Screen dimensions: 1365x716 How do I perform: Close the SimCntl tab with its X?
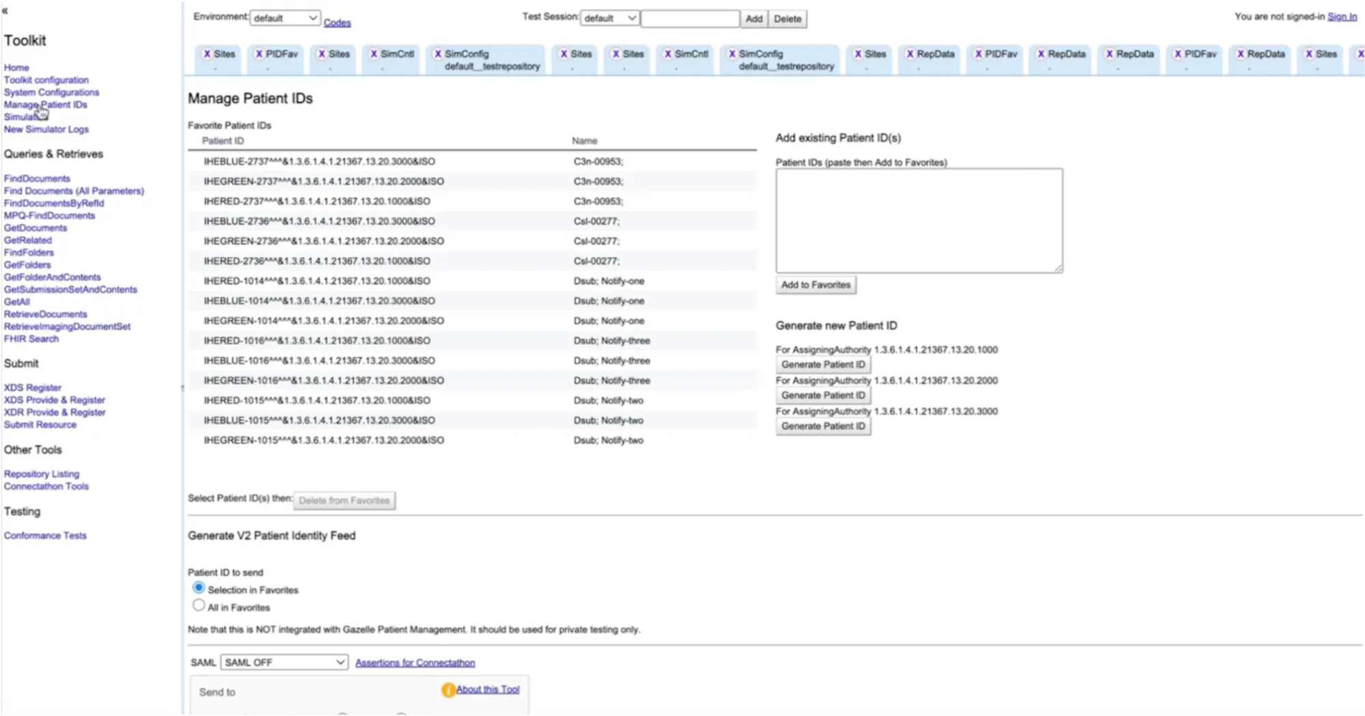tap(373, 53)
